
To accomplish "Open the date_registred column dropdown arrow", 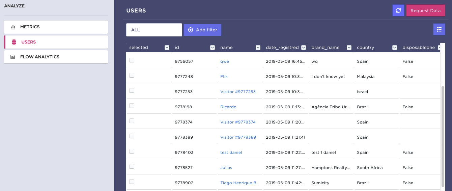I will coord(304,48).
